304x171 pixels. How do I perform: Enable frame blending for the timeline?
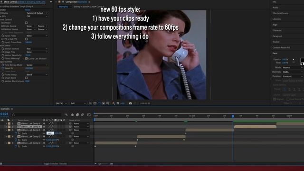[77, 115]
